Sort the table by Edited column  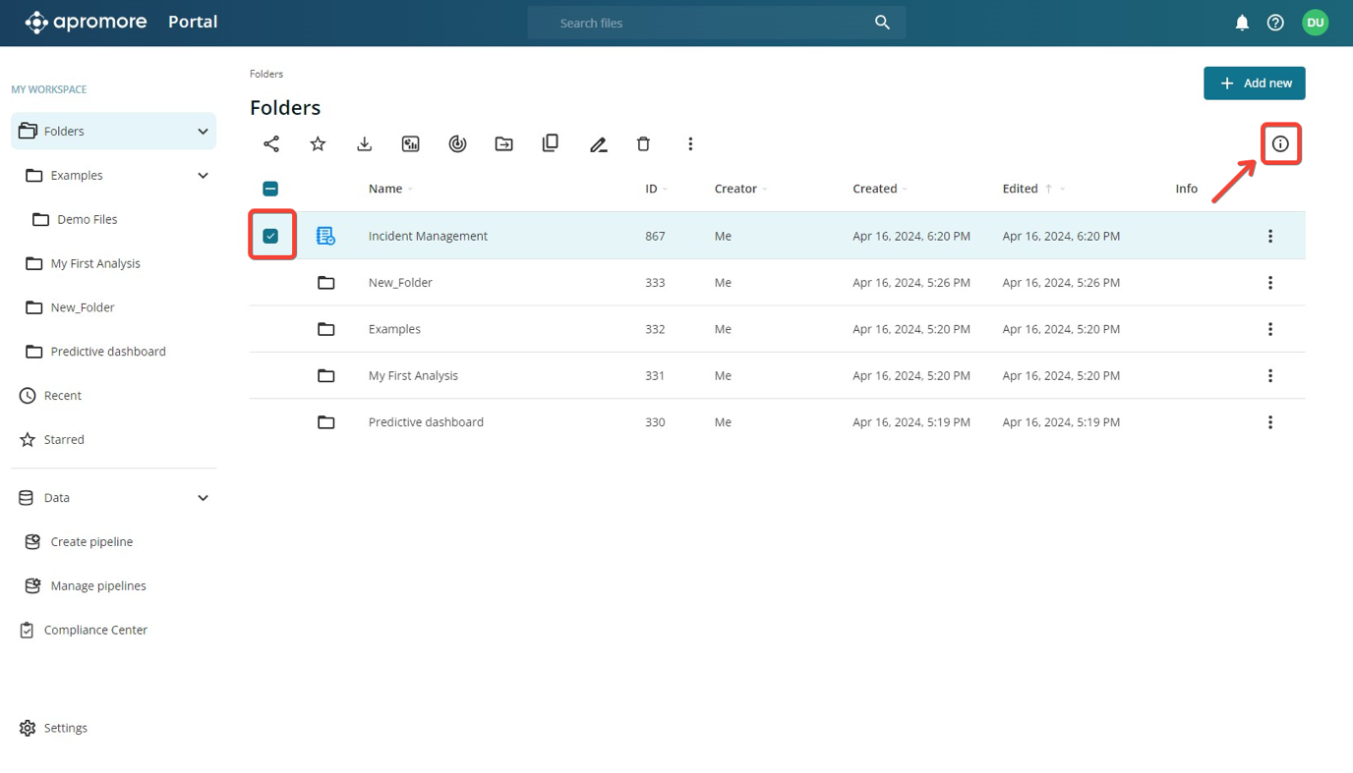point(1020,189)
